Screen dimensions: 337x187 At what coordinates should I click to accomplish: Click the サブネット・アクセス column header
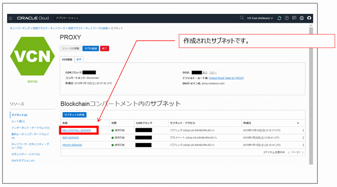182,123
